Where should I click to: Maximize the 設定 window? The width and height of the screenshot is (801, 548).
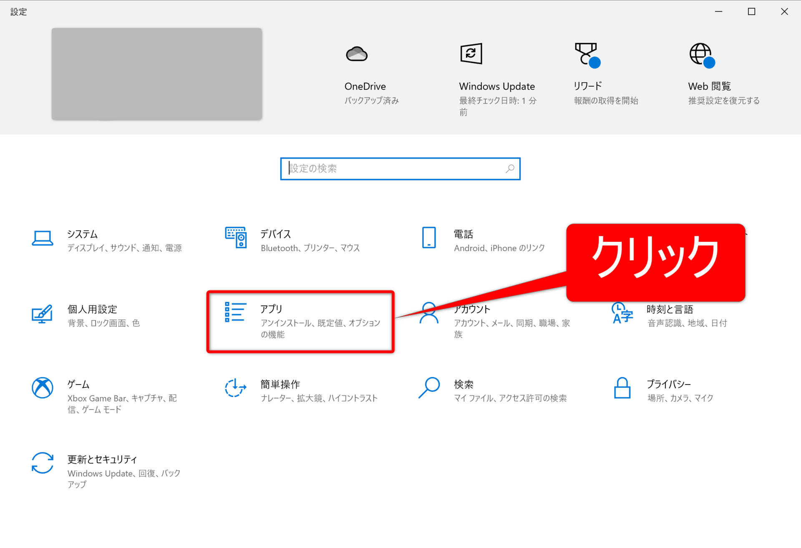click(x=751, y=12)
